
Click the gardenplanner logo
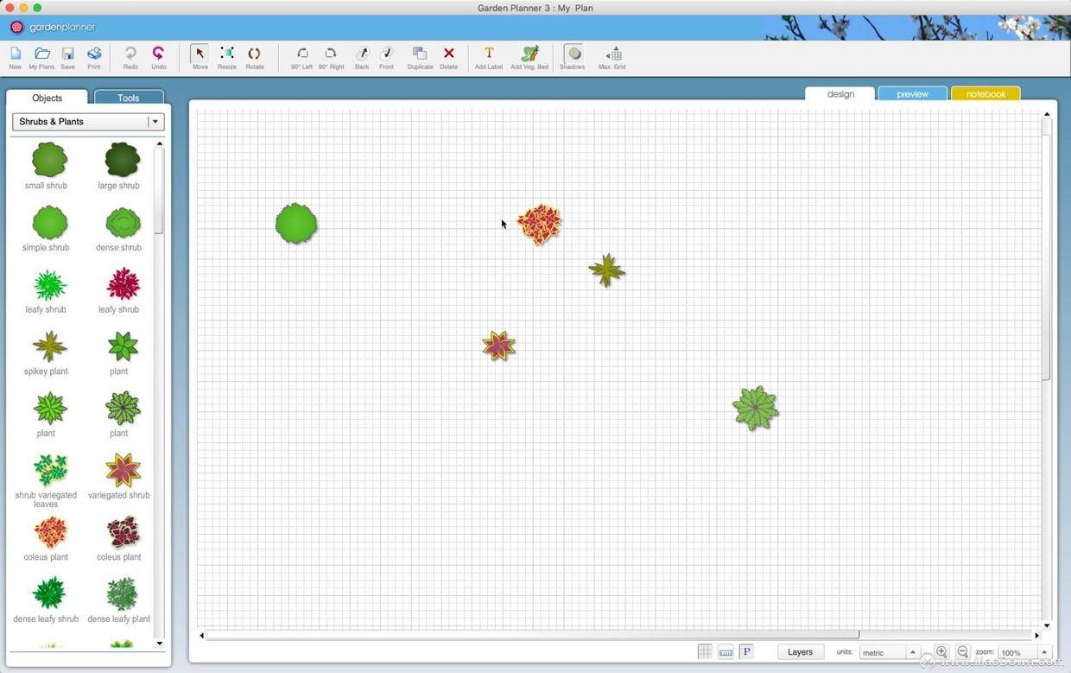pyautogui.click(x=53, y=27)
